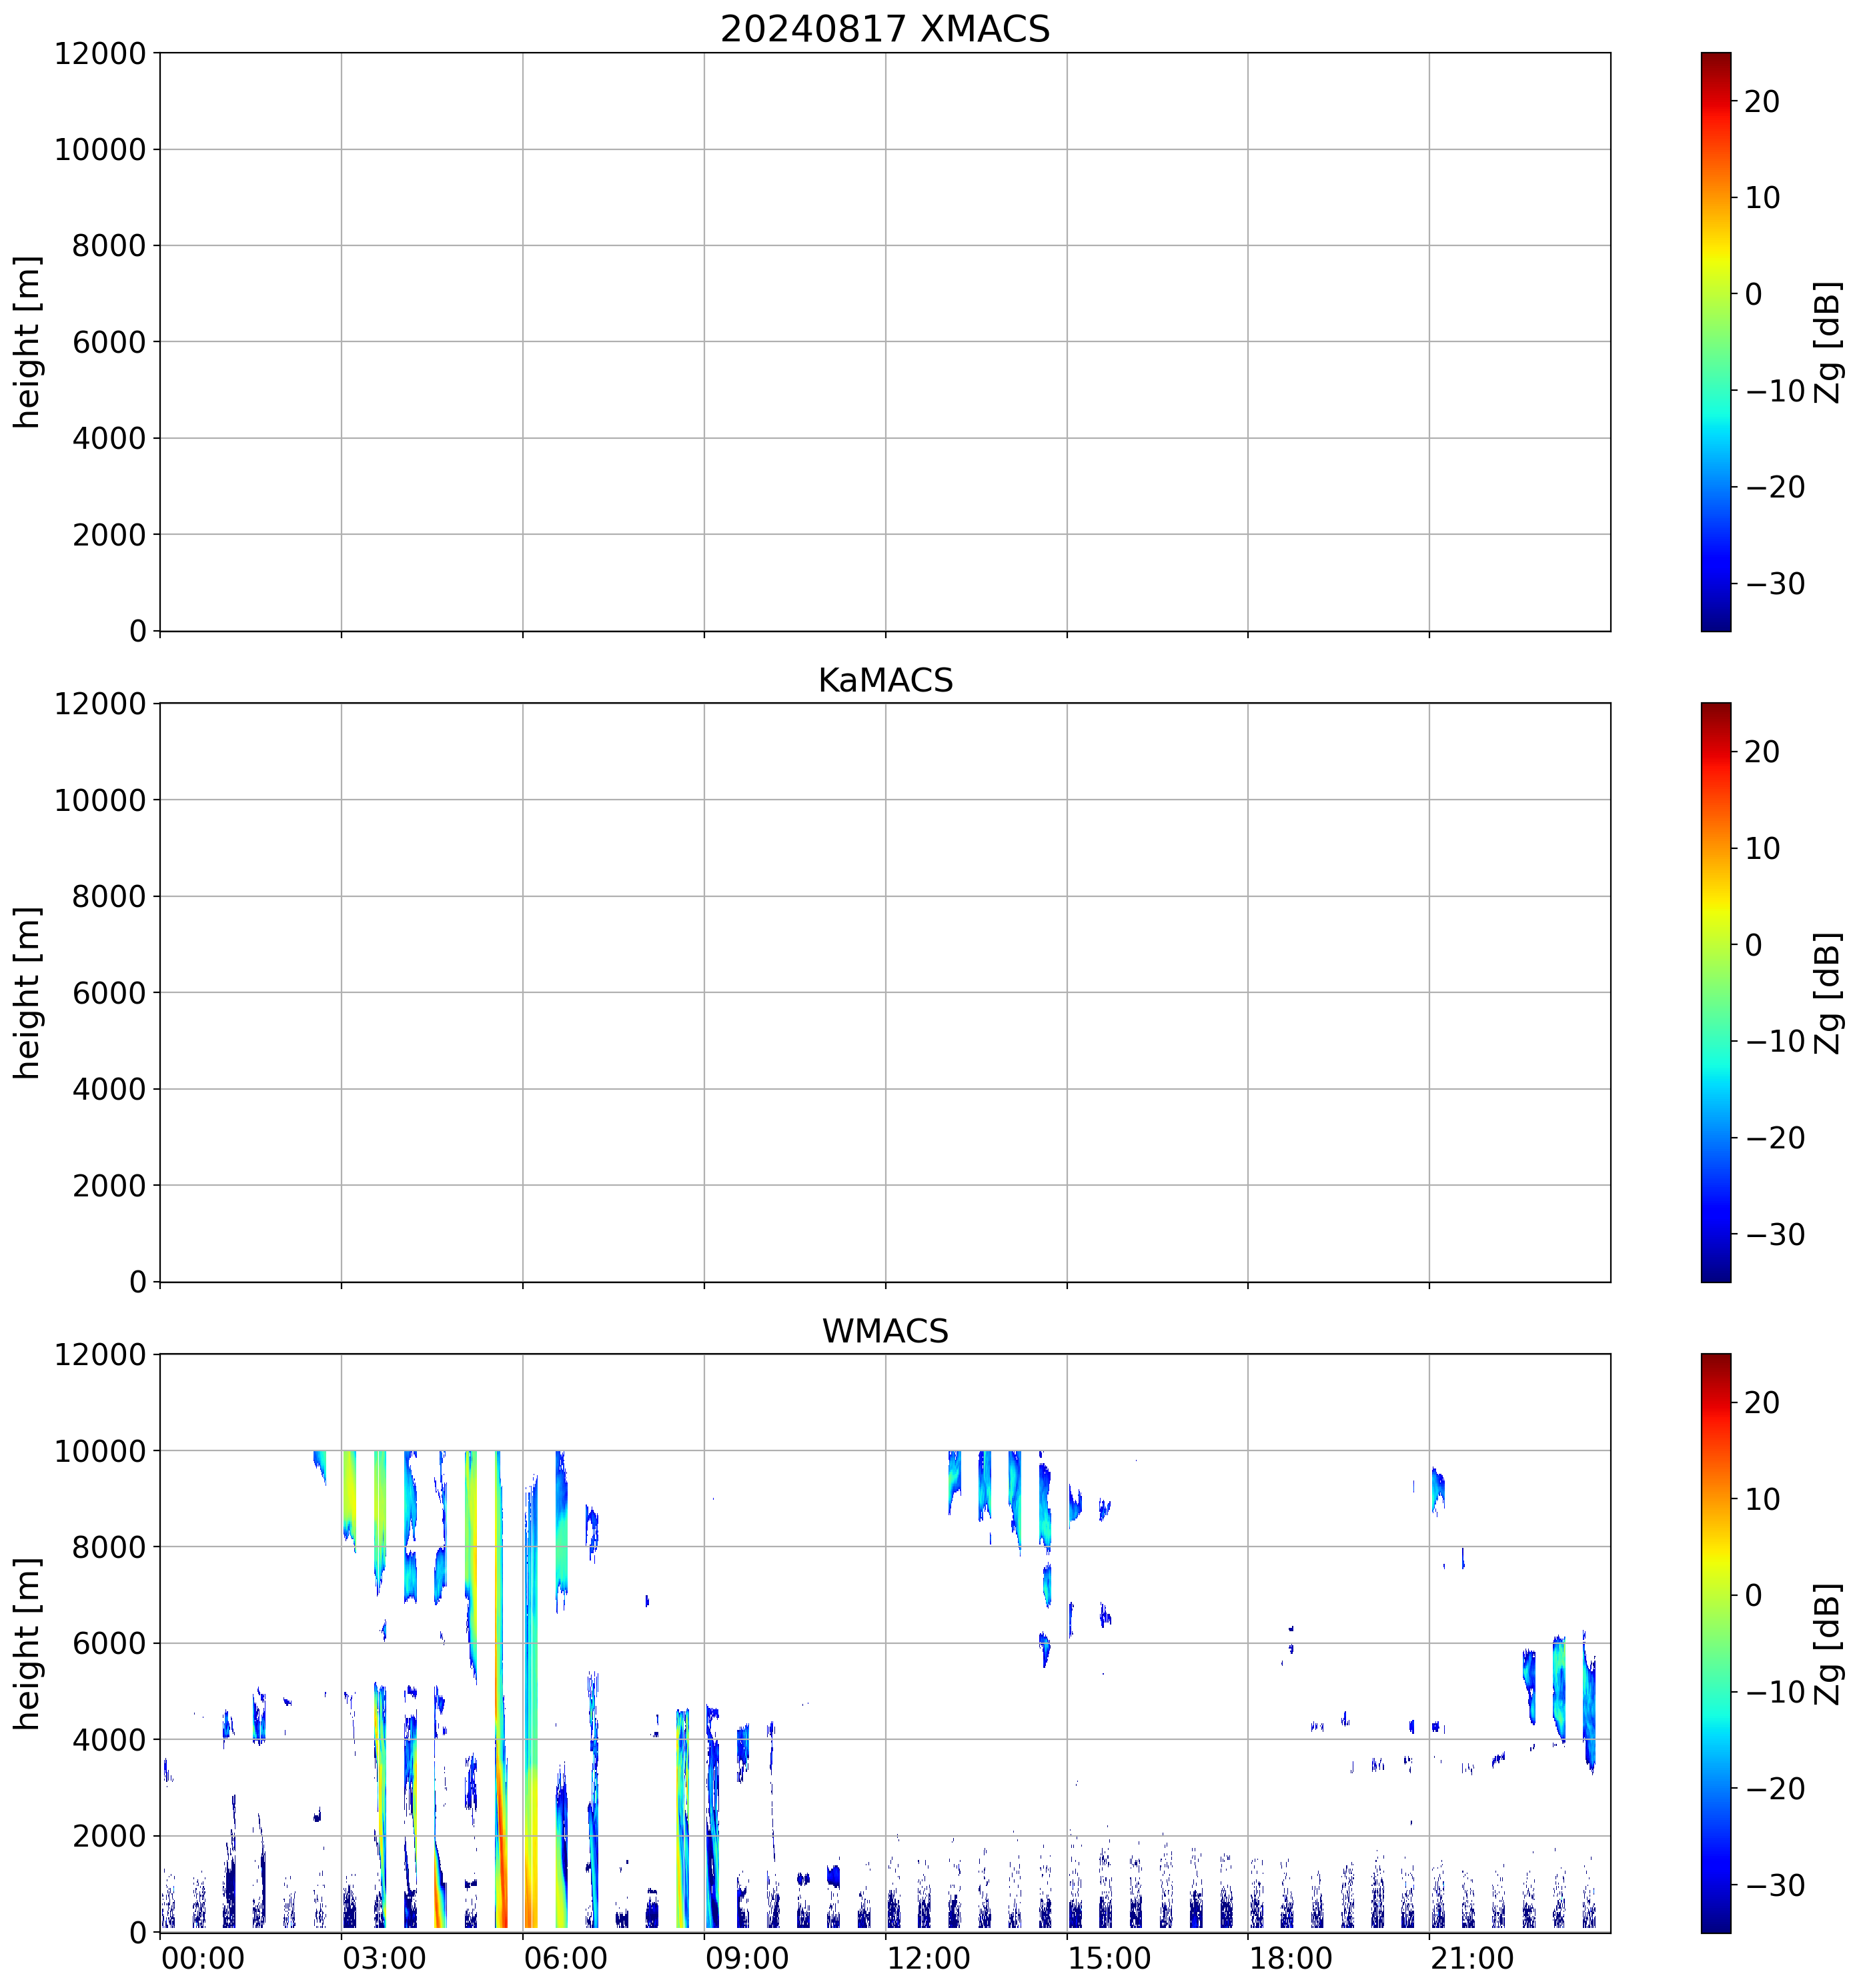1859x1988 pixels.
Task: Click the WMACS panel title
Action: [885, 1331]
